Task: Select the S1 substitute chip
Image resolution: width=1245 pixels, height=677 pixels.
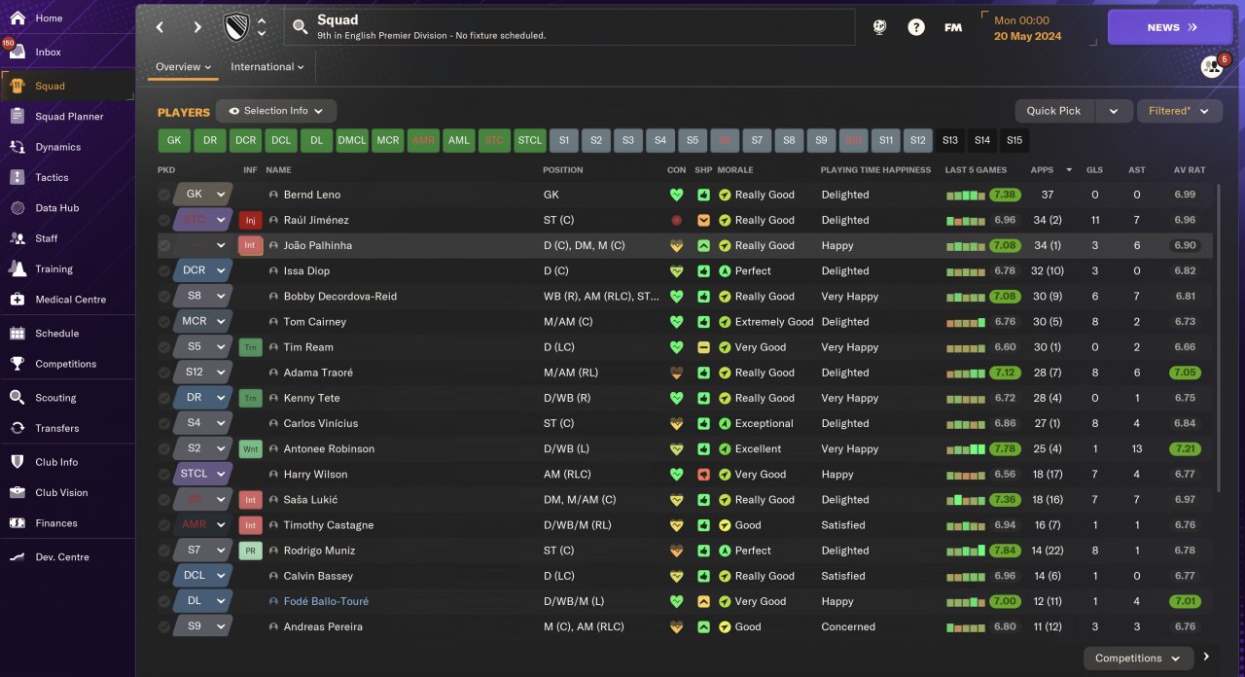Action: point(564,140)
